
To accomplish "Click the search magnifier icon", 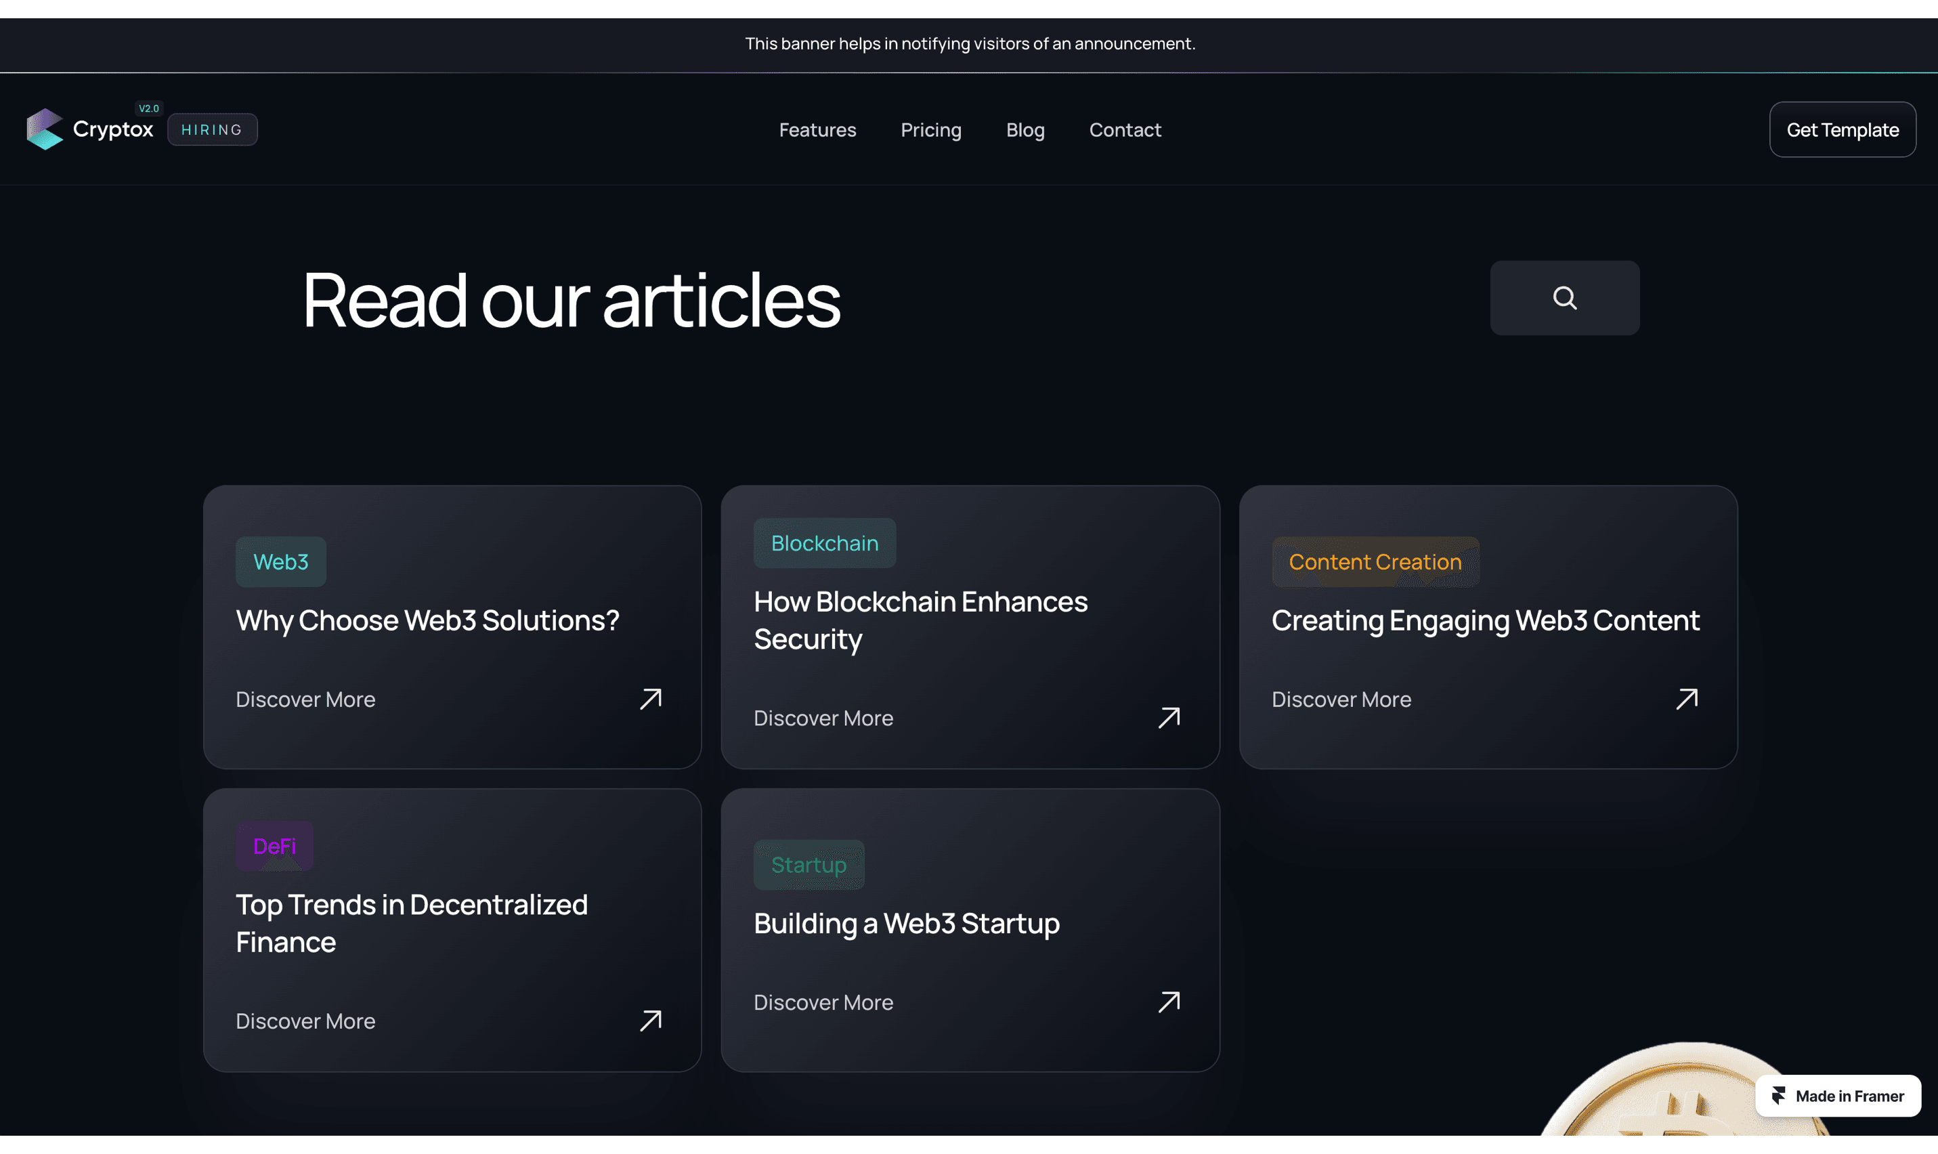I will coord(1564,298).
